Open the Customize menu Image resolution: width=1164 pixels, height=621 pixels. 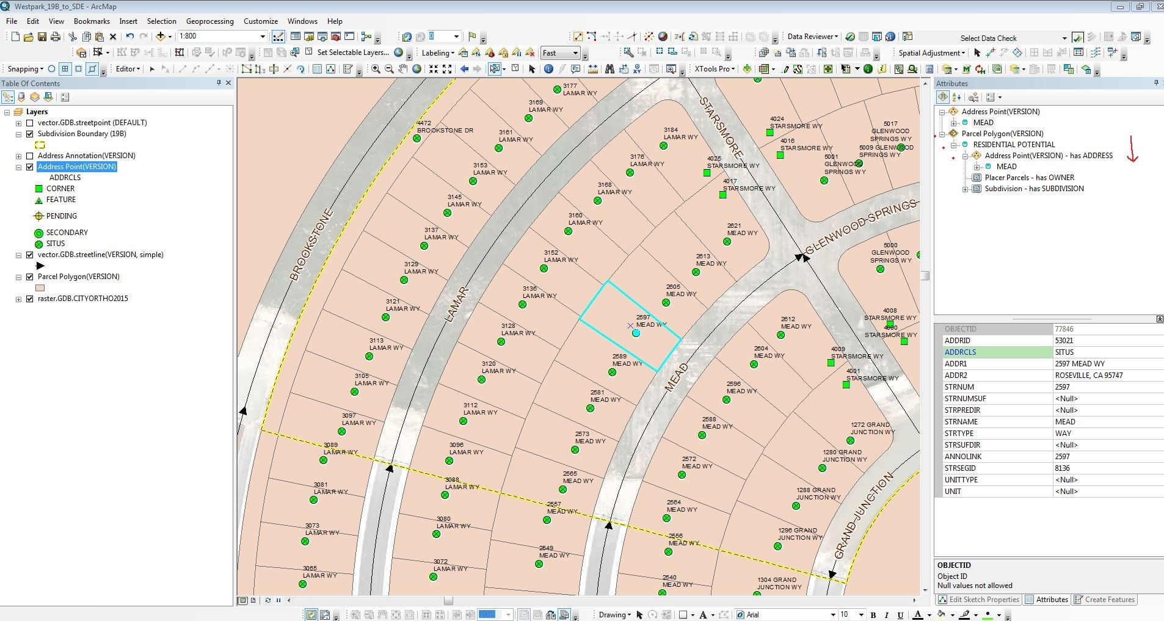pyautogui.click(x=261, y=21)
